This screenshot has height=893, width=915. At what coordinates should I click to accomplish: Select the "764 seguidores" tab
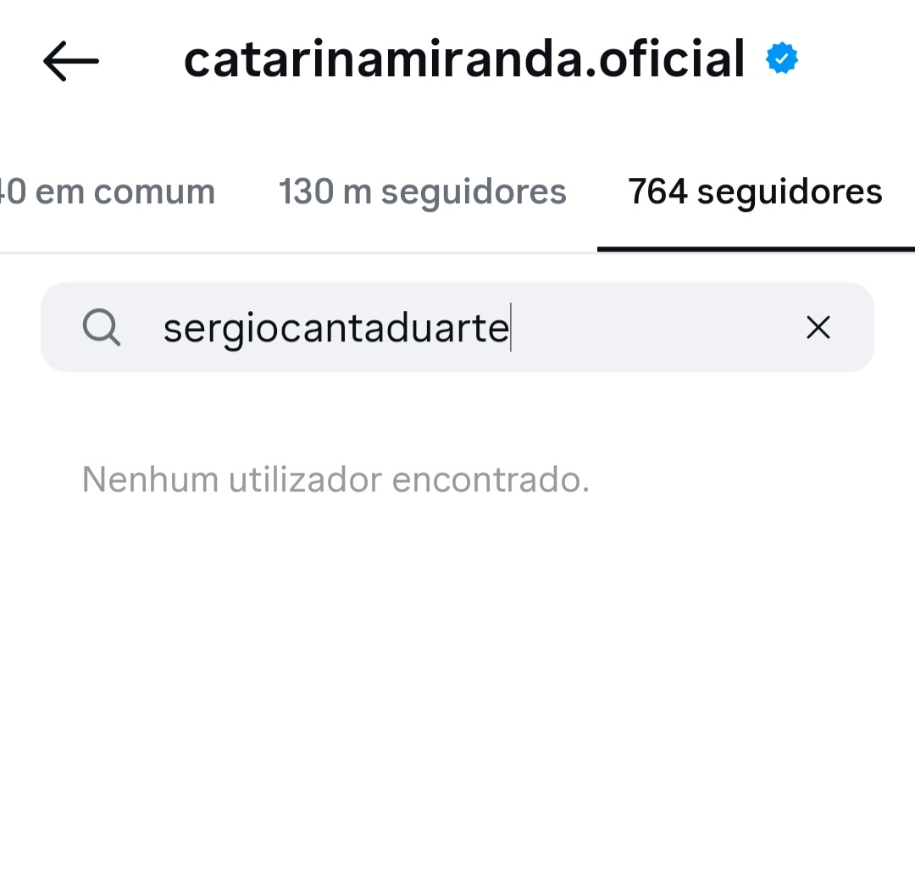click(x=755, y=192)
